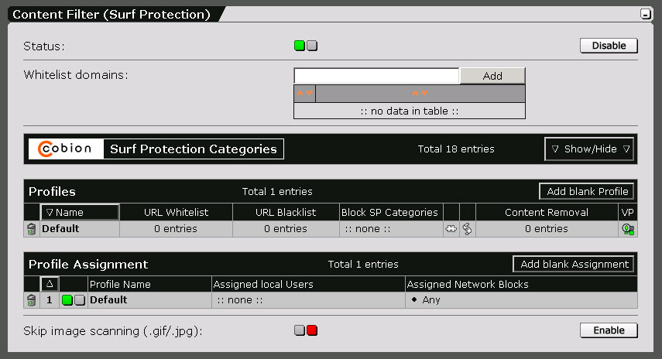The width and height of the screenshot is (662, 359).
Task: Delete the Default profile via trash icon
Action: pos(31,229)
